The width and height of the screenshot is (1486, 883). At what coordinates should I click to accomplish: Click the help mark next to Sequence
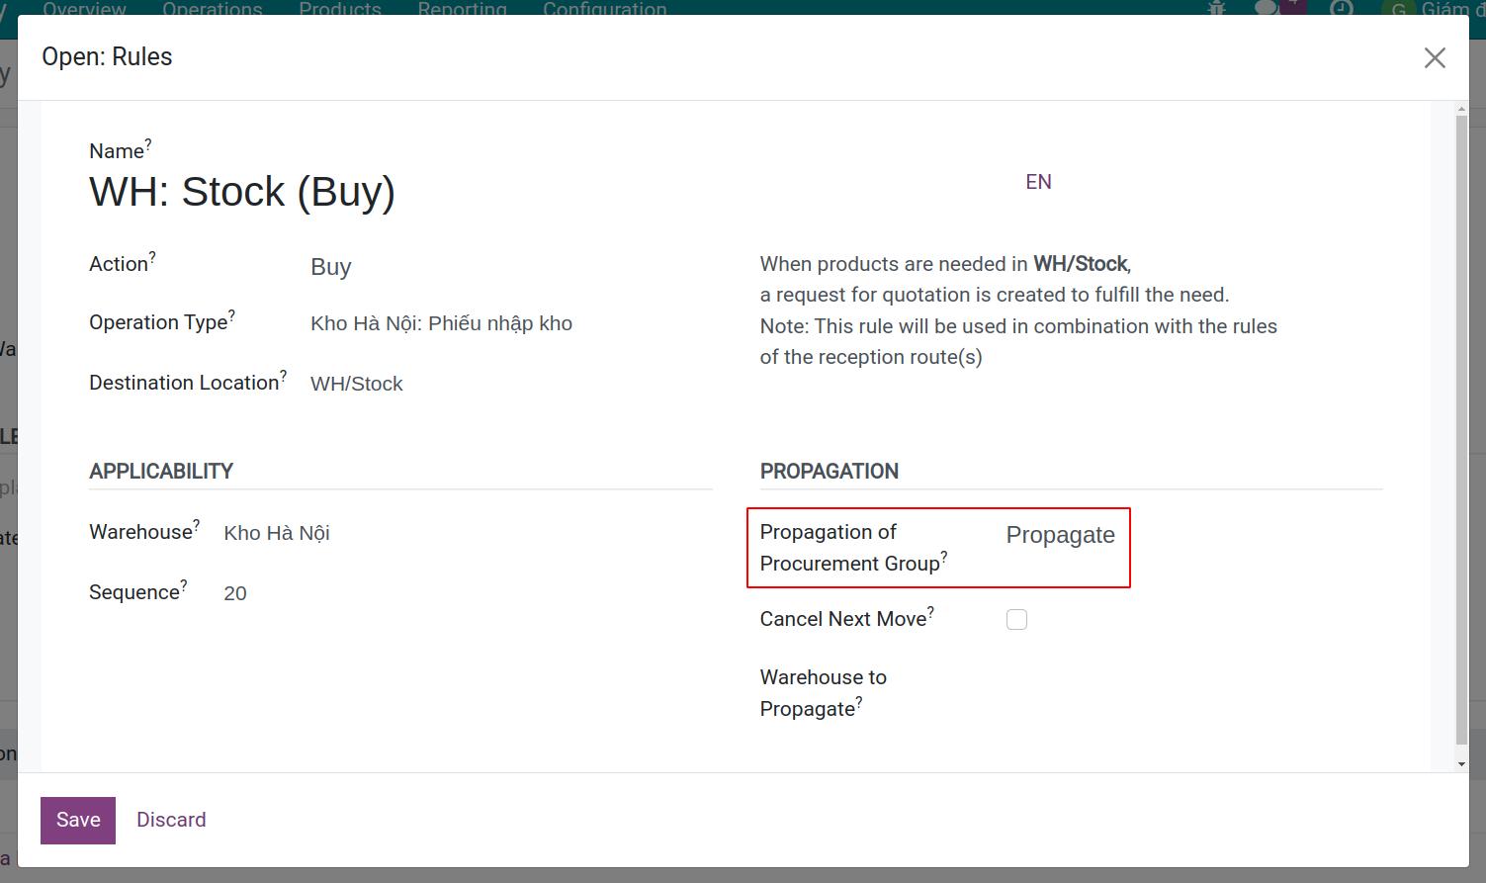click(184, 585)
